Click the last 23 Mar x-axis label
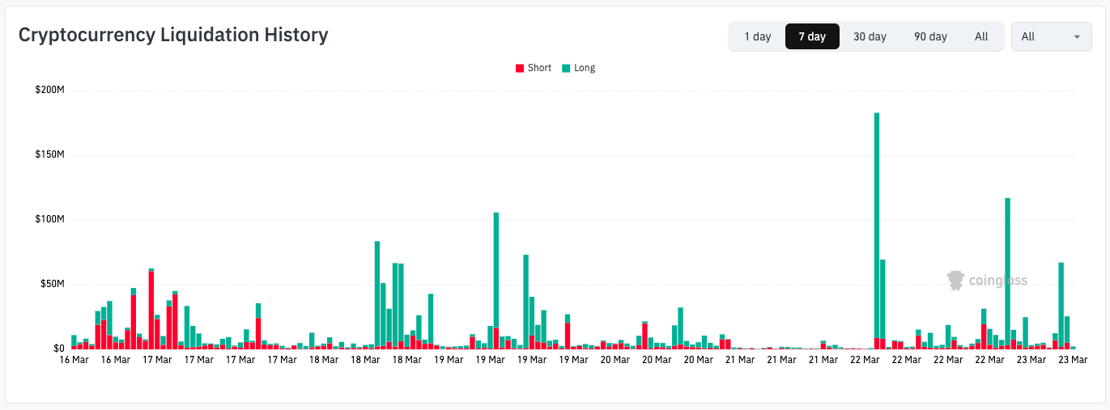The image size is (1110, 410). (x=1074, y=360)
